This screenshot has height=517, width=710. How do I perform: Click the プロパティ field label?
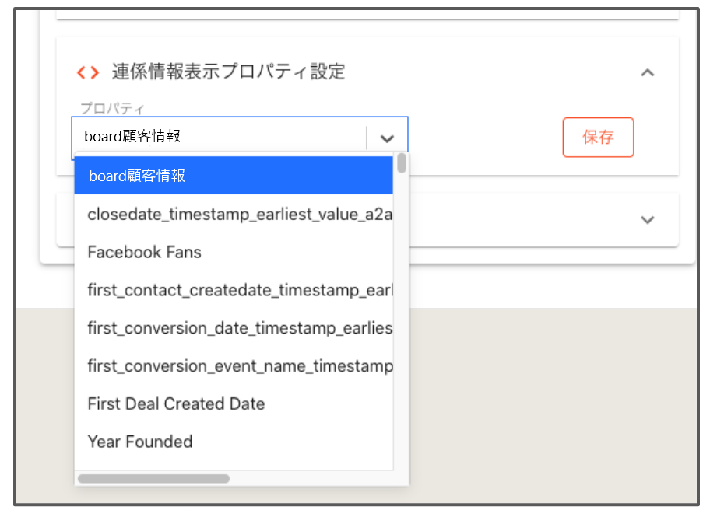(112, 109)
